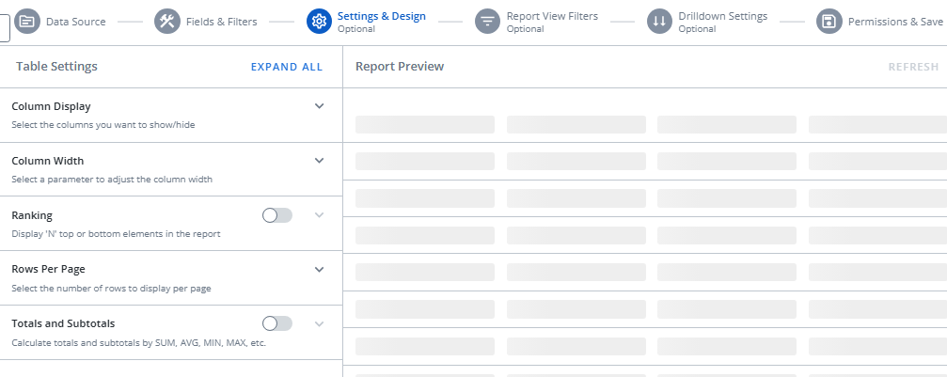Viewport: 947px width, 377px height.
Task: Click the Report View Filters funnel icon
Action: (487, 22)
